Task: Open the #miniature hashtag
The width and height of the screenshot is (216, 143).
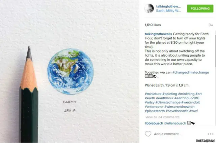Action: 153,94
